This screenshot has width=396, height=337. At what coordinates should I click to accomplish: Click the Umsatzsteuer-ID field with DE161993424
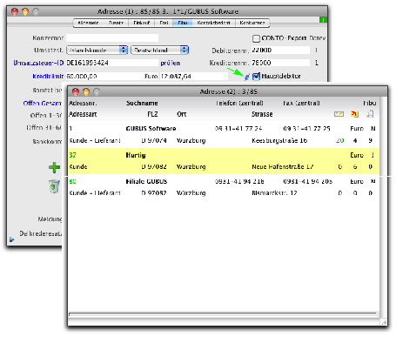click(112, 63)
